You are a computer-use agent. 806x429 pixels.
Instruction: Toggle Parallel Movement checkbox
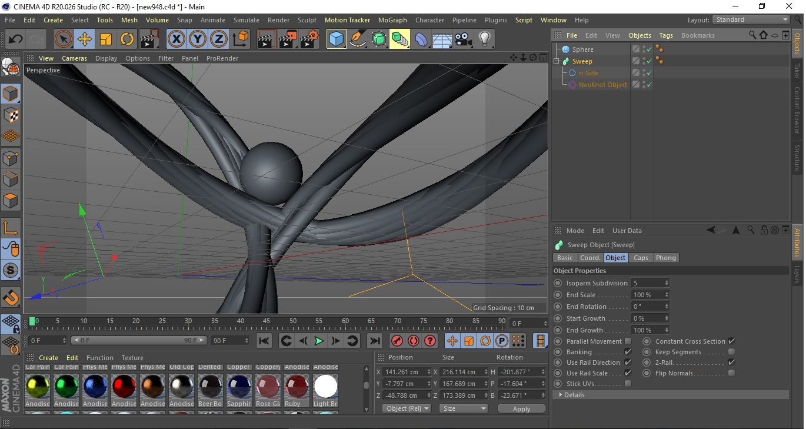628,341
